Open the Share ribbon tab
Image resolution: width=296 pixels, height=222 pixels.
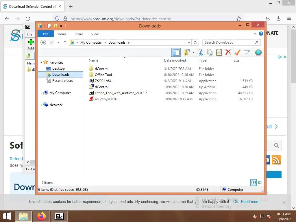79,34
